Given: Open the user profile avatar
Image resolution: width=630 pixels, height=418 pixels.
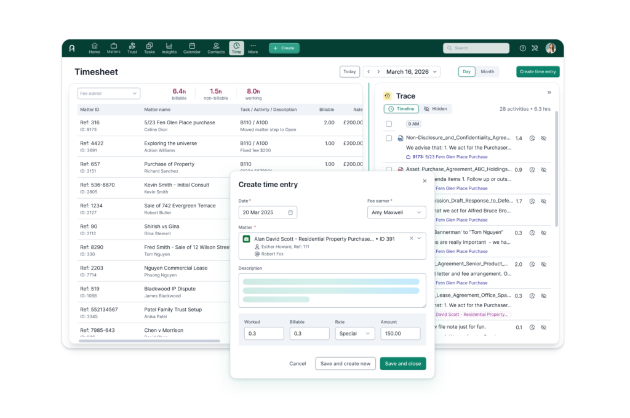Looking at the screenshot, I should 551,48.
